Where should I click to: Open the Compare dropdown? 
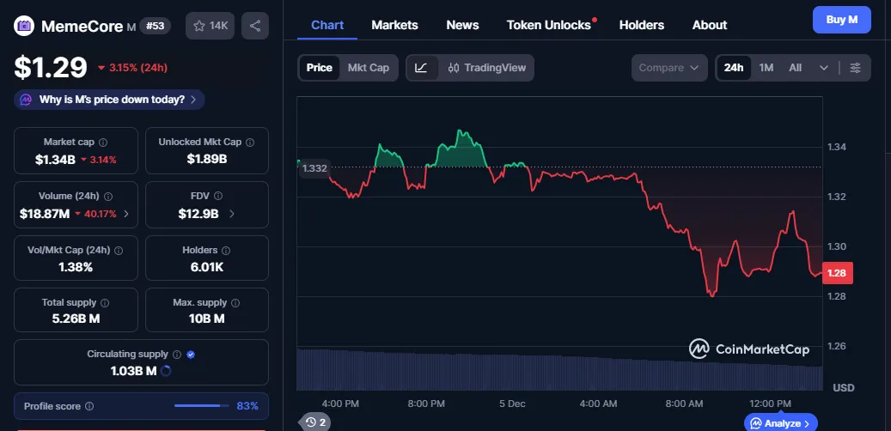coord(669,68)
